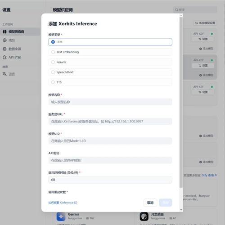This screenshot has height=225, width=225.
Task: Open the members item in sidebar
Action: point(20,40)
